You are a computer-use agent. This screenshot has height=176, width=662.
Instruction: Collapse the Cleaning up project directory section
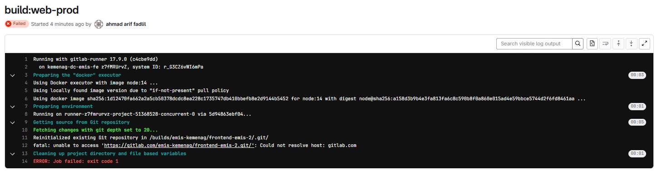tap(13, 154)
